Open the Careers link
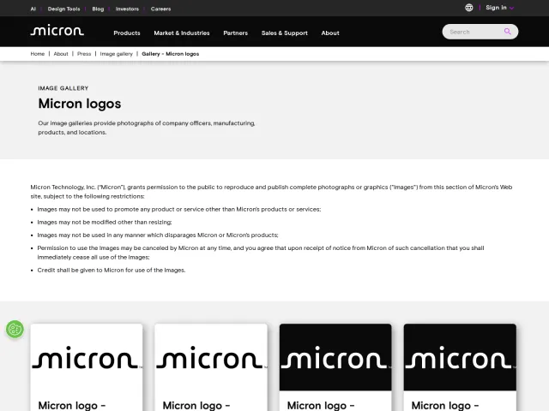549x411 pixels. [x=160, y=9]
